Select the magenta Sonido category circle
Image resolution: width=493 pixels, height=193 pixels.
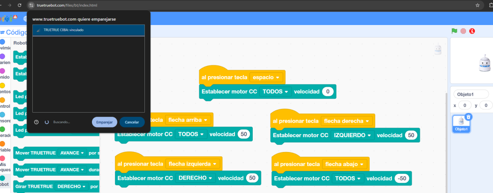click(x=2, y=71)
